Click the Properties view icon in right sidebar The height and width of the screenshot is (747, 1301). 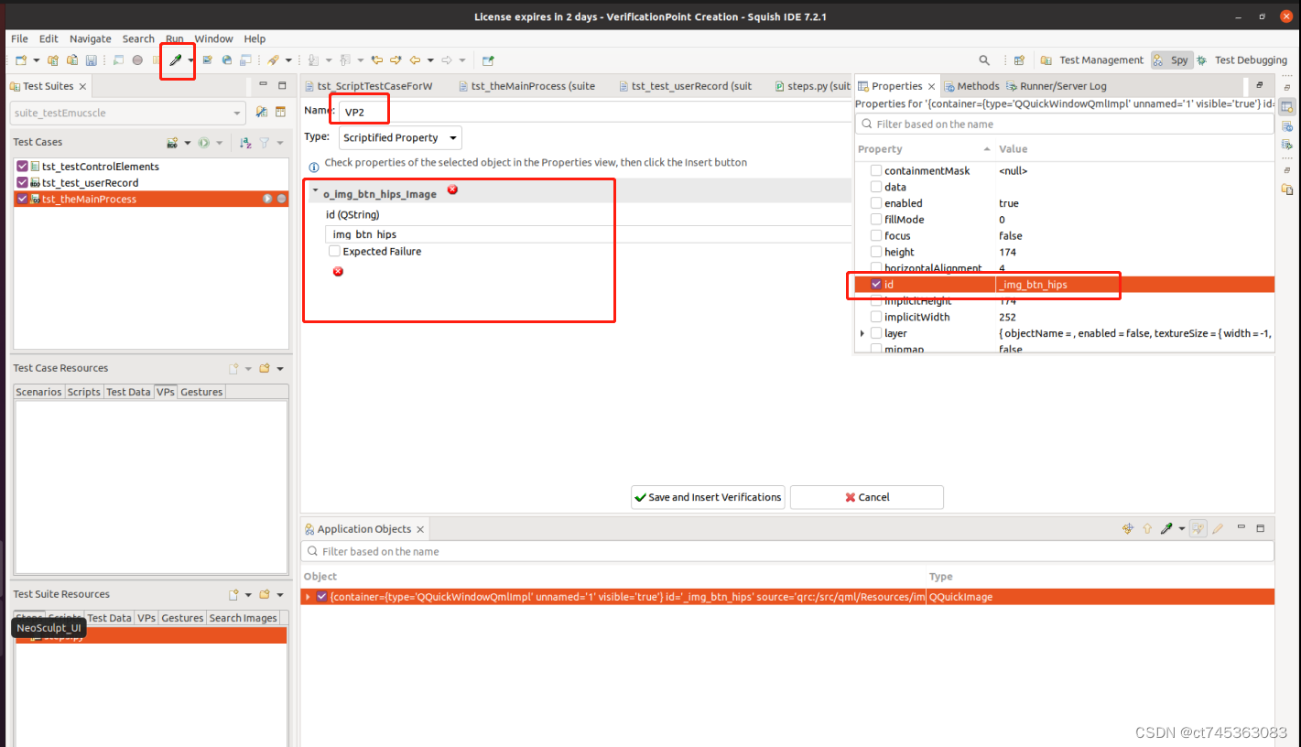[x=1287, y=108]
